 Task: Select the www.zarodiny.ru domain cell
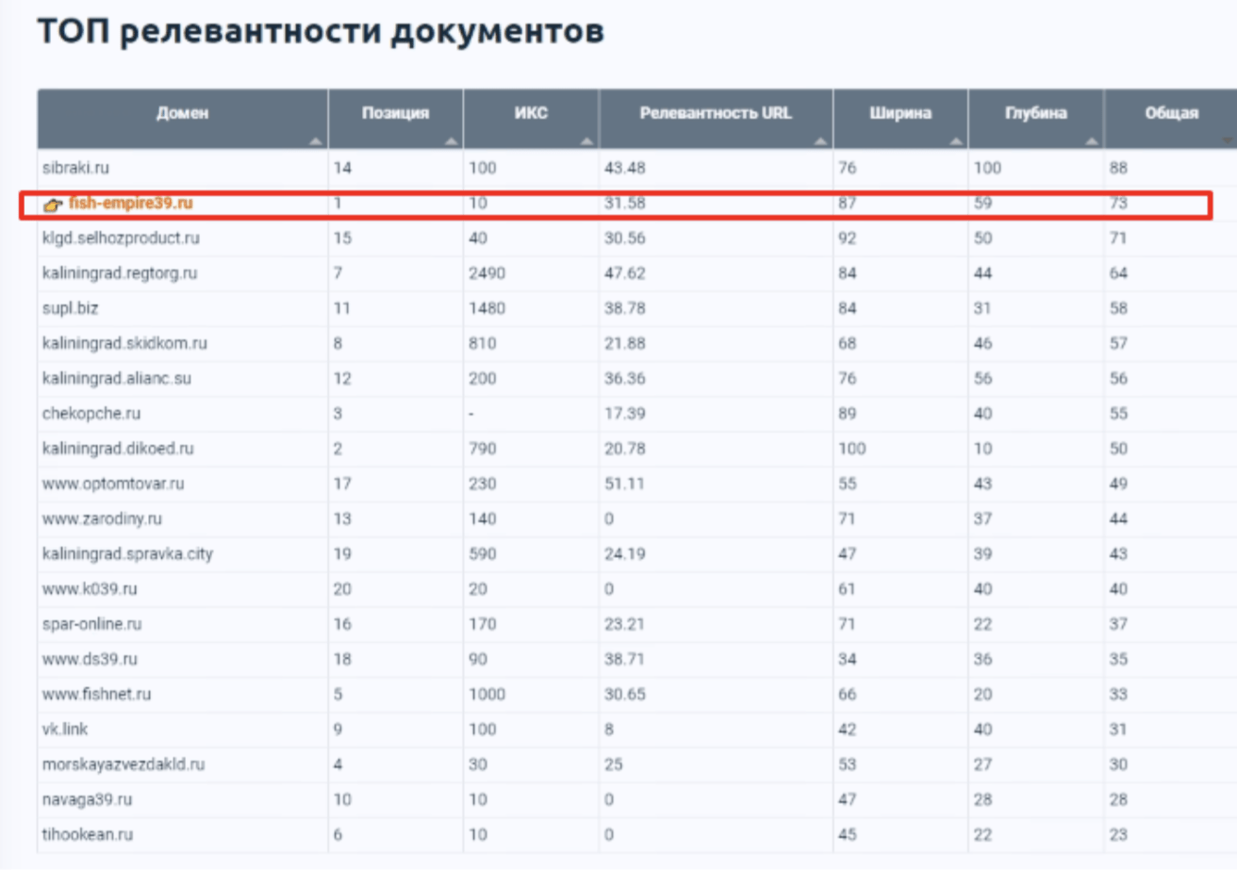click(x=182, y=518)
